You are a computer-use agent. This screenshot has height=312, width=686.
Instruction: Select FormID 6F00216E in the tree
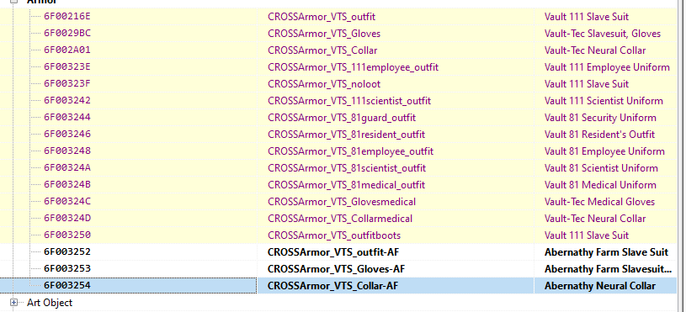67,17
